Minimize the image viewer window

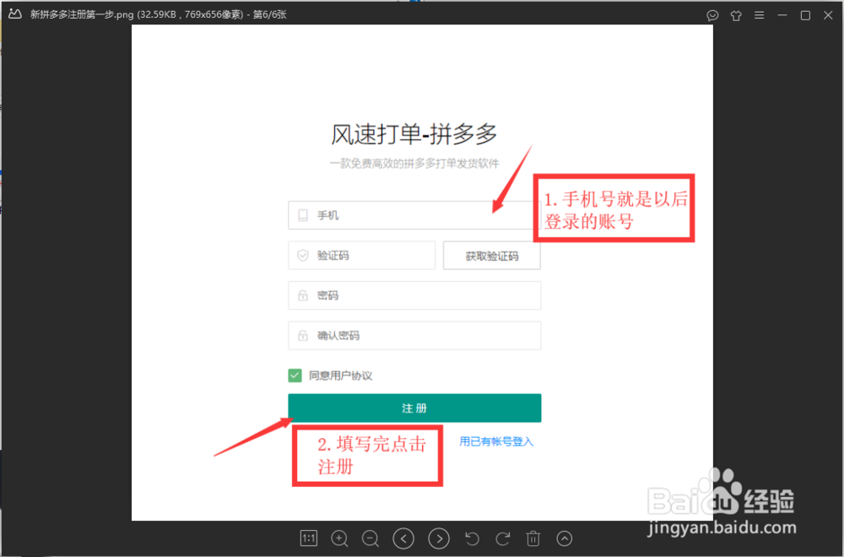[x=782, y=15]
